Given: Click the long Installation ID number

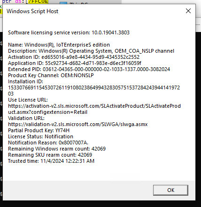Looking at the screenshot, I should pyautogui.click(x=94, y=91).
